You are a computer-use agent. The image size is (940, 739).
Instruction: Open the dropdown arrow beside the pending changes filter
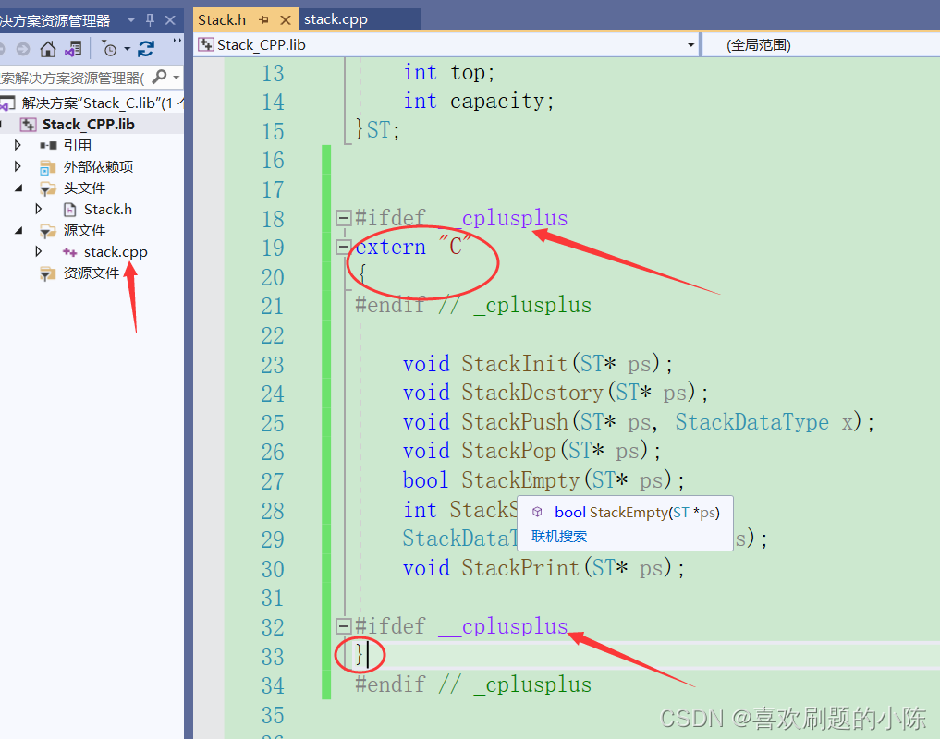click(x=128, y=49)
